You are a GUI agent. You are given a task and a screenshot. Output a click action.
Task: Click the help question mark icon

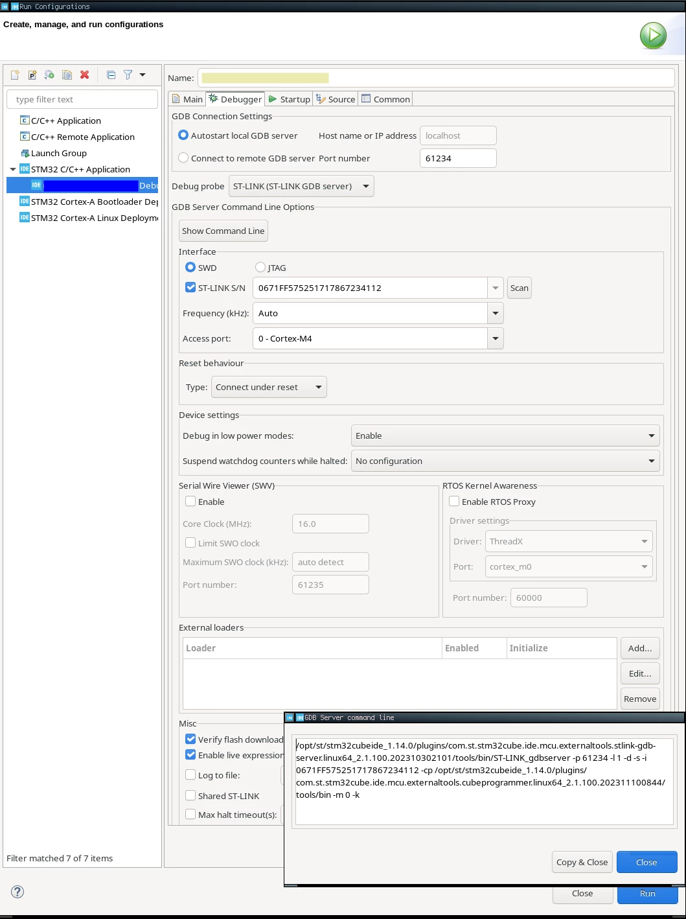click(17, 892)
